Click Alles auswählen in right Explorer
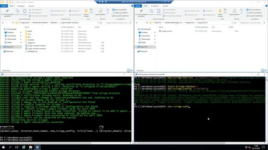The height and width of the screenshot is (150, 268). 253,10
